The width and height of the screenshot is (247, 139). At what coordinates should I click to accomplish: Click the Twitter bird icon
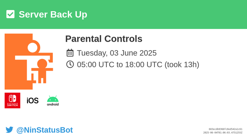9,130
